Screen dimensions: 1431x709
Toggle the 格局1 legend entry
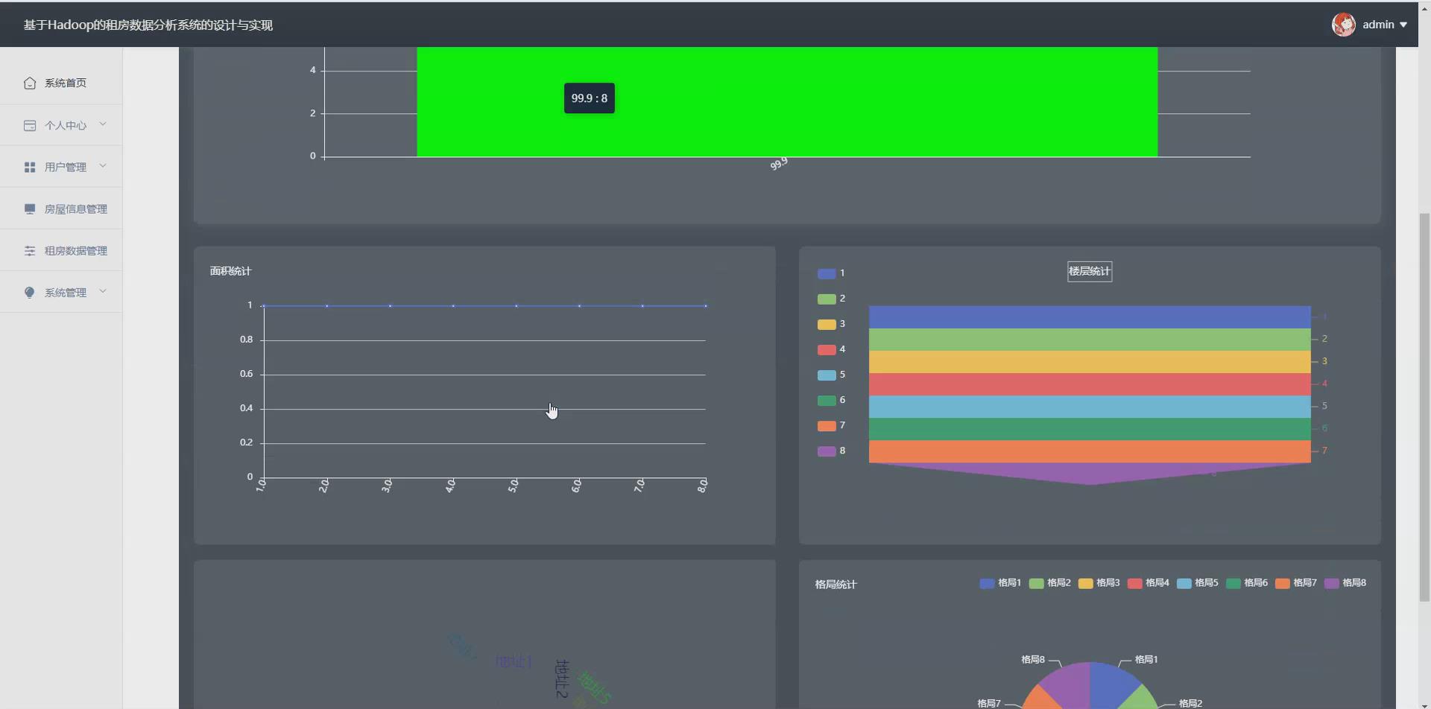(1000, 583)
